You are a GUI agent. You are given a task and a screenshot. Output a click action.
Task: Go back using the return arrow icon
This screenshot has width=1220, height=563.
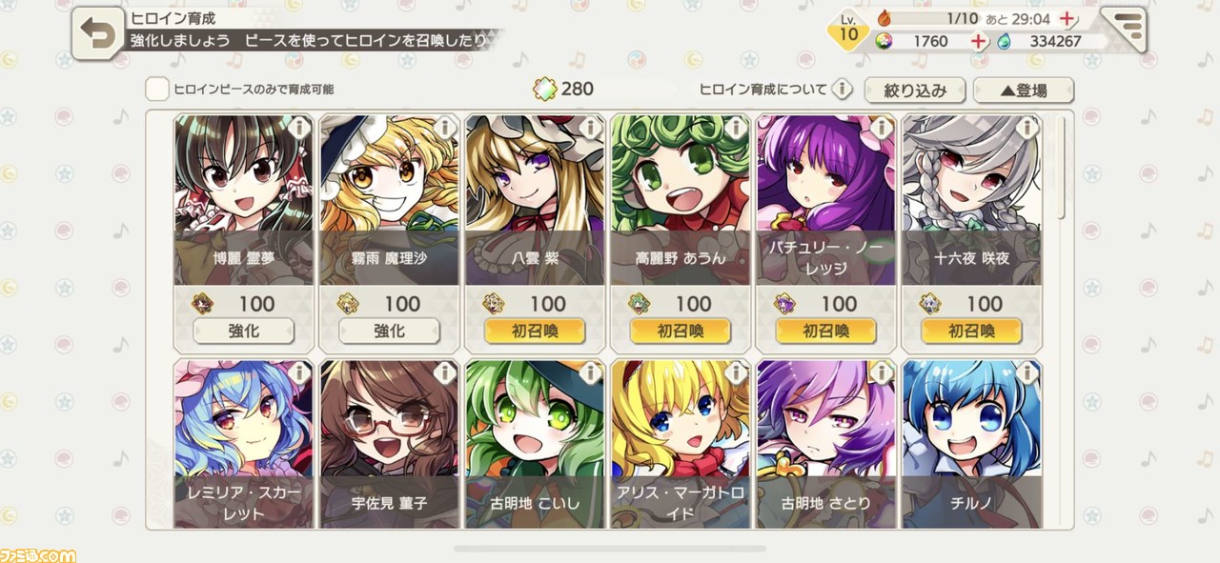point(98,32)
